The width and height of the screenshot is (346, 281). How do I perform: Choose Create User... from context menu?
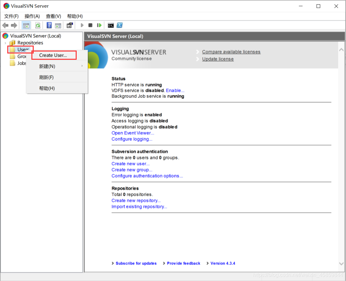pyautogui.click(x=53, y=55)
